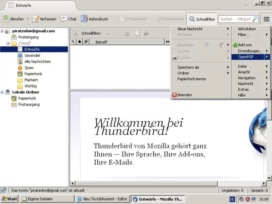The width and height of the screenshot is (272, 204).
Task: Click the horizontal scrollbar right arrow
Action: tap(263, 183)
